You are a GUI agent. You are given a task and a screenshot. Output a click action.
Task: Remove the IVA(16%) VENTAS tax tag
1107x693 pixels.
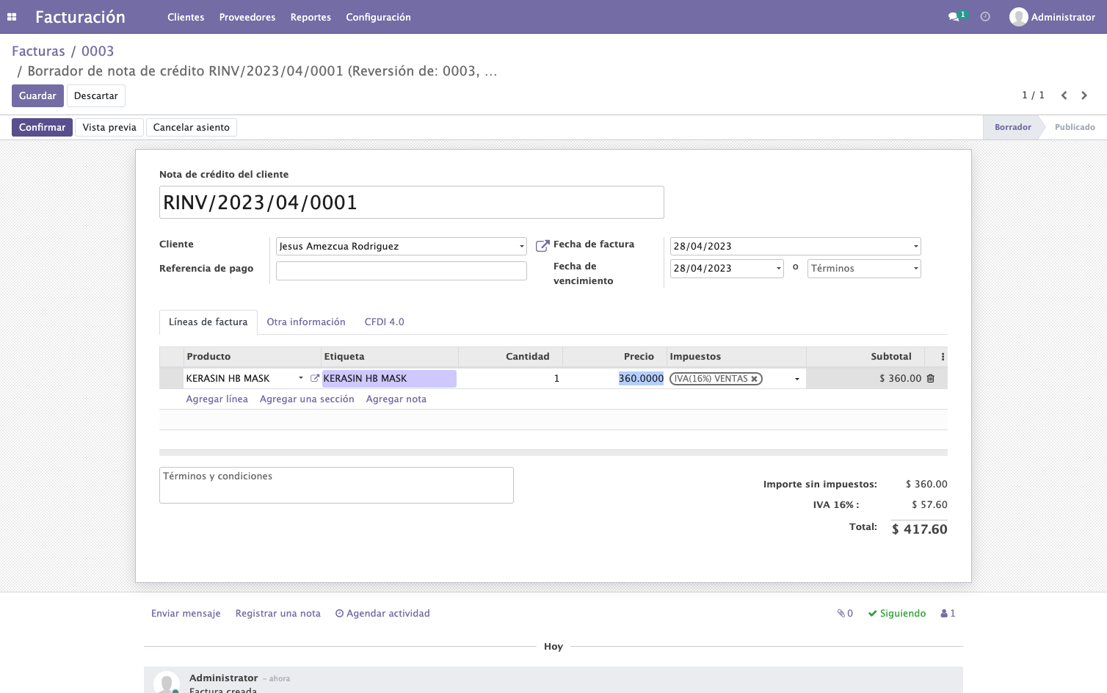(754, 379)
